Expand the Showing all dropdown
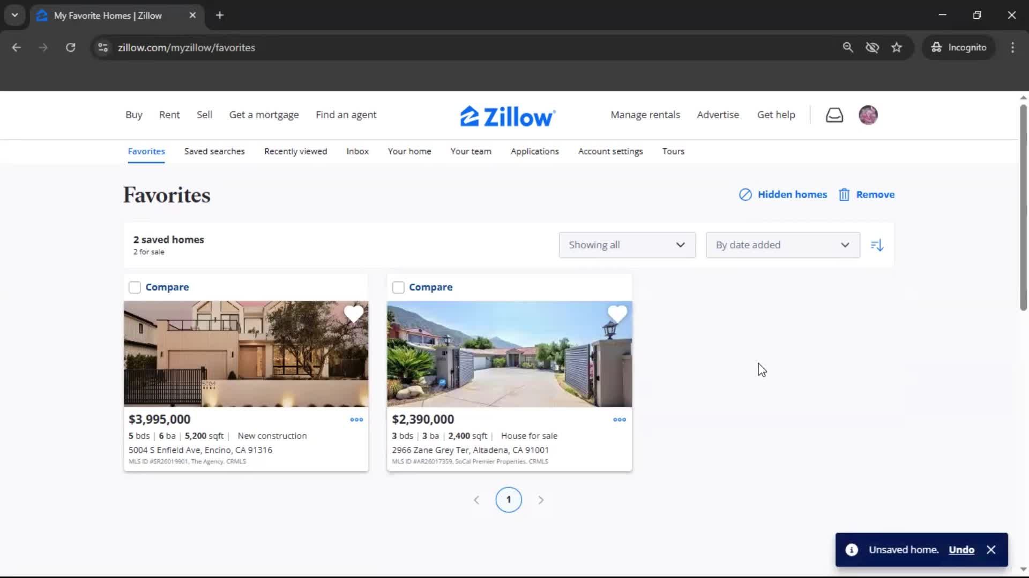1029x578 pixels. (627, 245)
